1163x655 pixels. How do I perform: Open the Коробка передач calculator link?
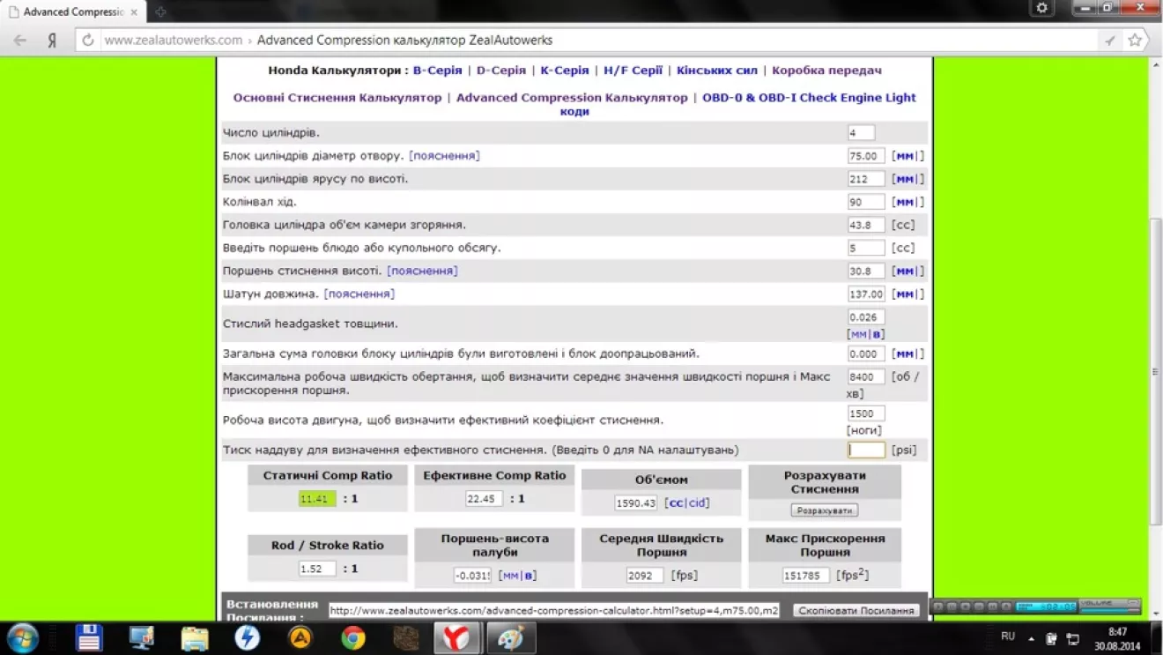(826, 71)
